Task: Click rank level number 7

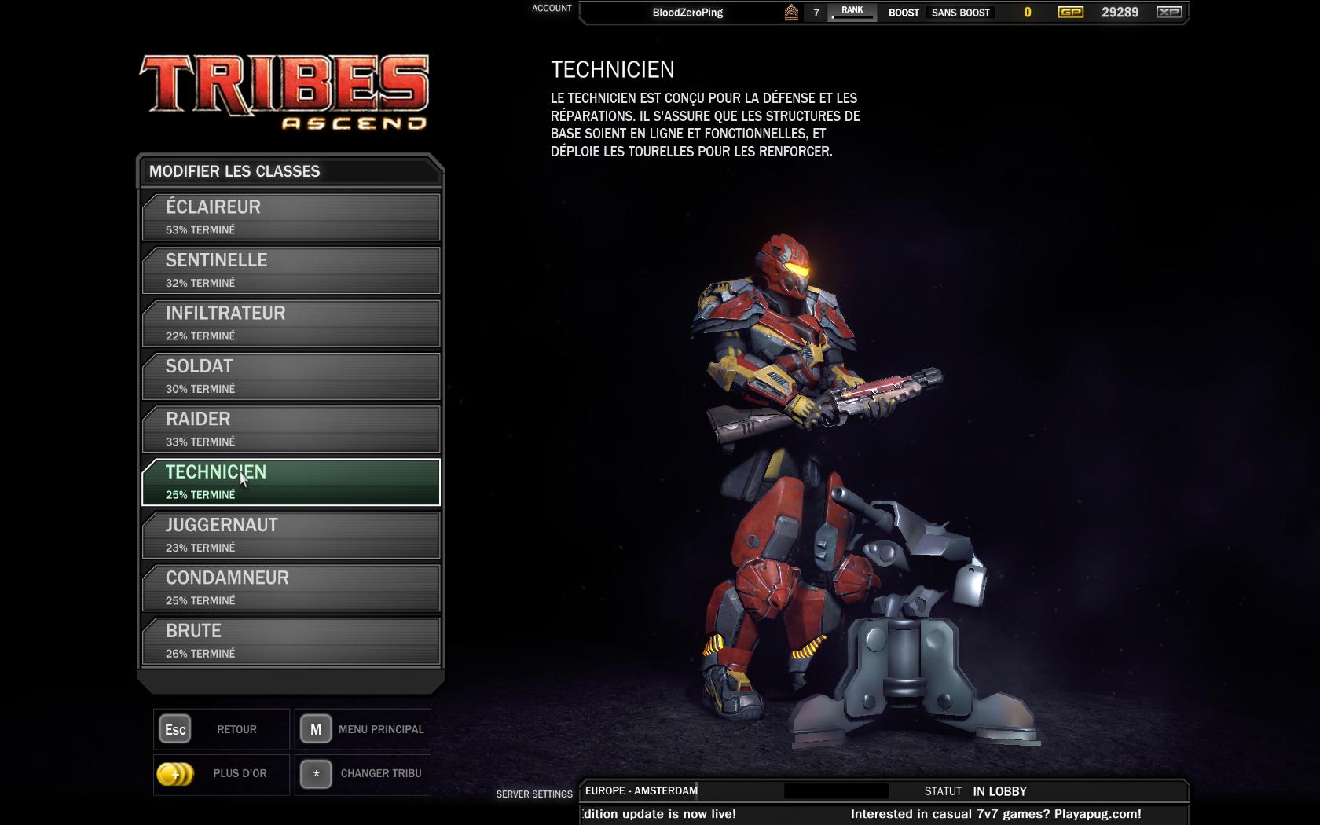Action: pyautogui.click(x=816, y=13)
